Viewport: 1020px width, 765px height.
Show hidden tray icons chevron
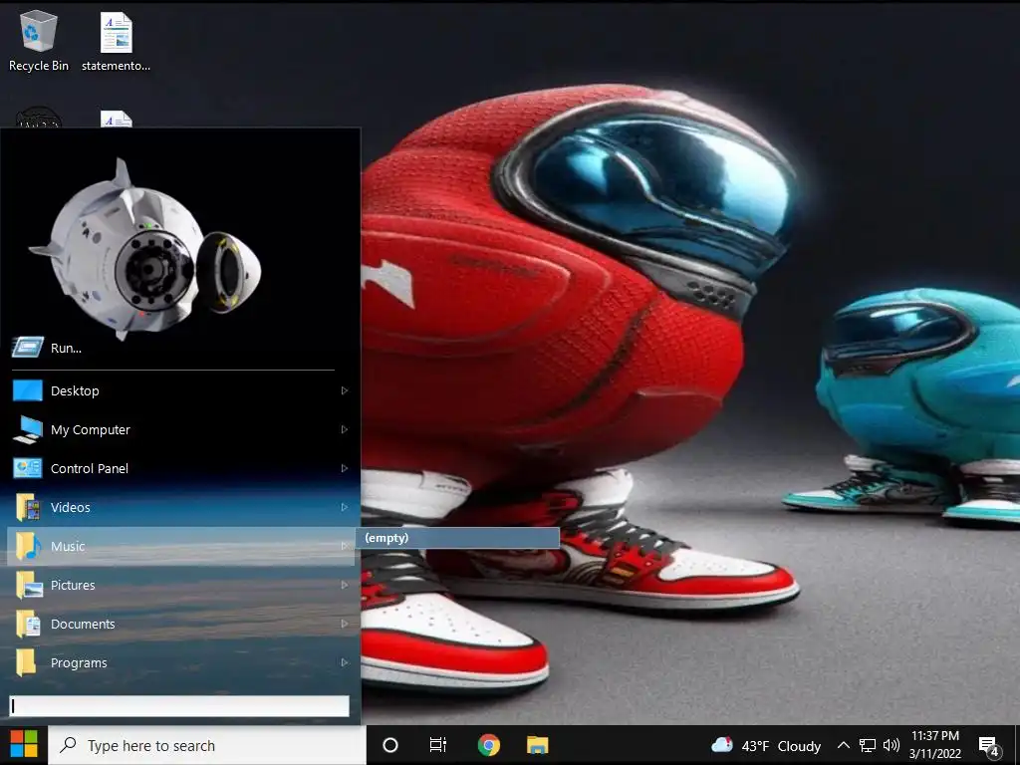(x=843, y=745)
